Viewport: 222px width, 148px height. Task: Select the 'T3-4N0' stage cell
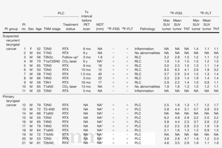click(49, 109)
